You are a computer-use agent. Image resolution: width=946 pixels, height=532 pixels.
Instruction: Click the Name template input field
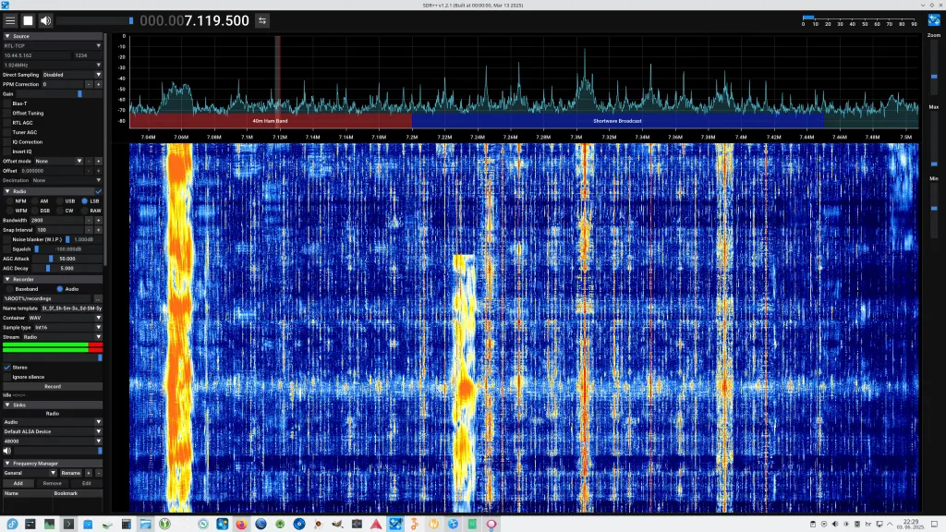(x=71, y=308)
